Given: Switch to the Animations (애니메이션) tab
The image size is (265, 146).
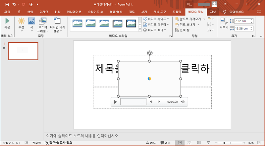Looking at the screenshot, I should (x=74, y=12).
